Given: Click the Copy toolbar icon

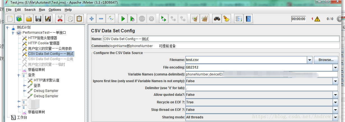Looking at the screenshot, I should (69, 19).
